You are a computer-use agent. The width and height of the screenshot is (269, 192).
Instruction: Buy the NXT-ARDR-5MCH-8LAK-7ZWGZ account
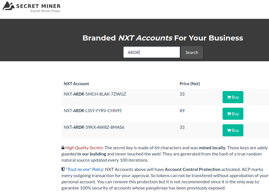[x=233, y=97]
